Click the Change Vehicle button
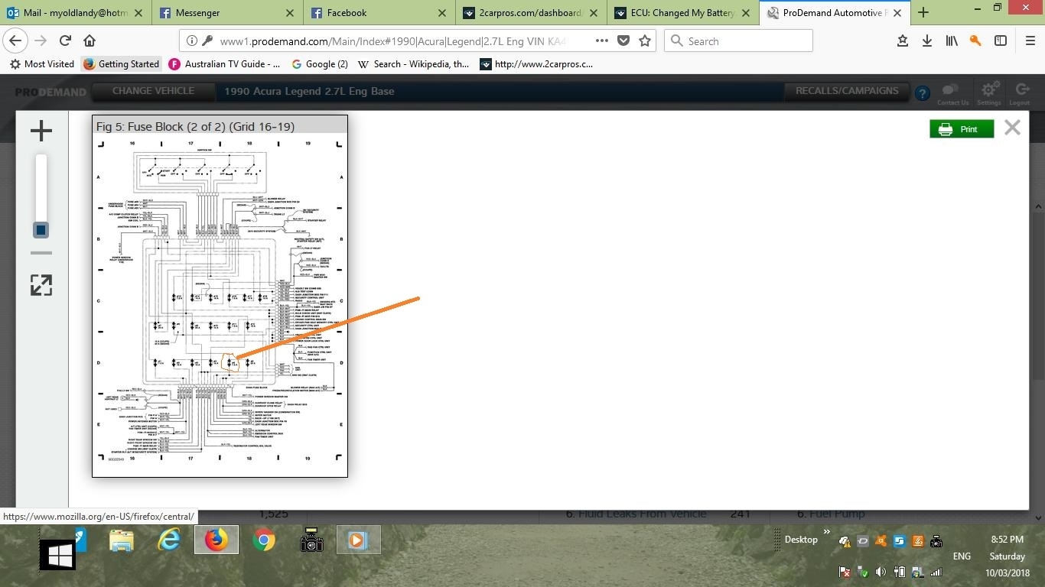The height and width of the screenshot is (587, 1045). 153,91
